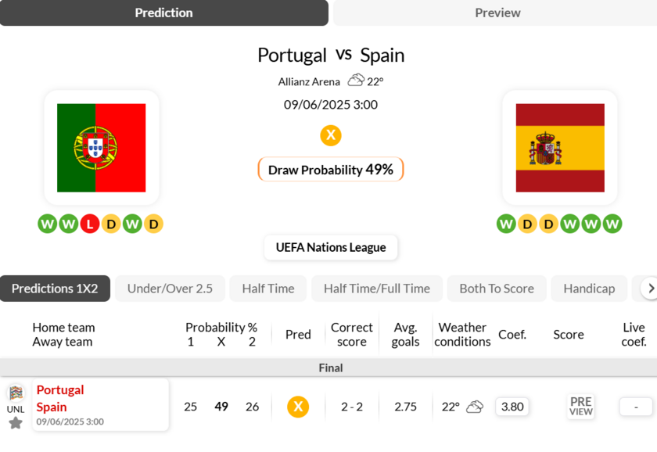Open the Half Time/Full Time tab
This screenshot has height=452, width=657.
click(x=377, y=289)
